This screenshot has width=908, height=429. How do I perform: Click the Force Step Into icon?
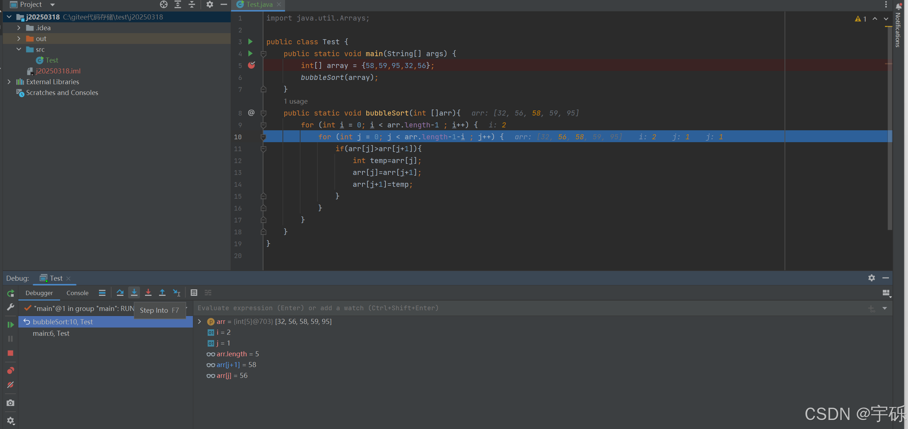click(x=148, y=293)
